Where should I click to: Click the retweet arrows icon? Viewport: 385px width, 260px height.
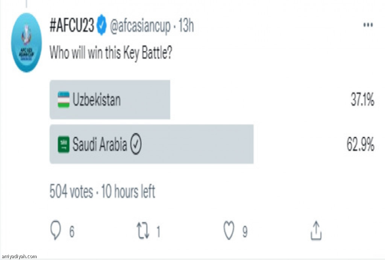tap(142, 231)
